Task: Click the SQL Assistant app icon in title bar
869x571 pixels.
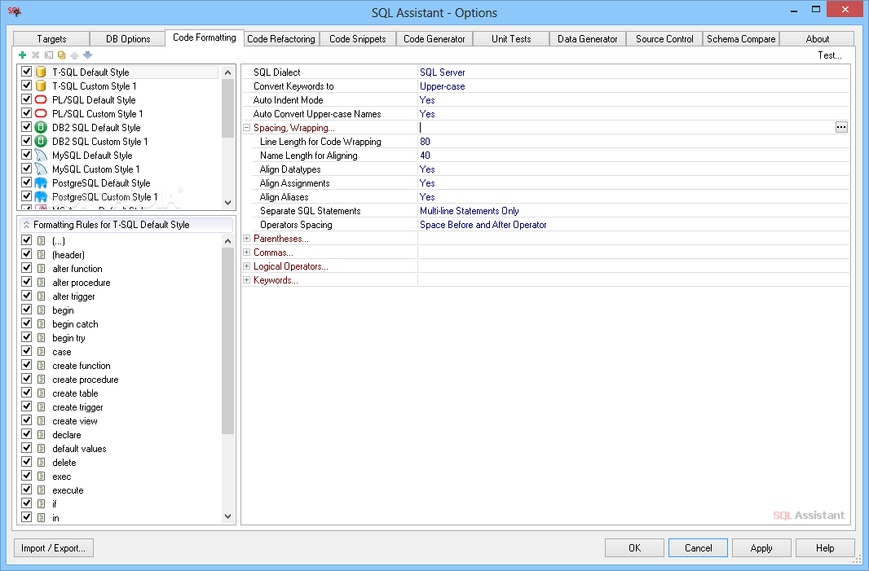Action: click(15, 11)
